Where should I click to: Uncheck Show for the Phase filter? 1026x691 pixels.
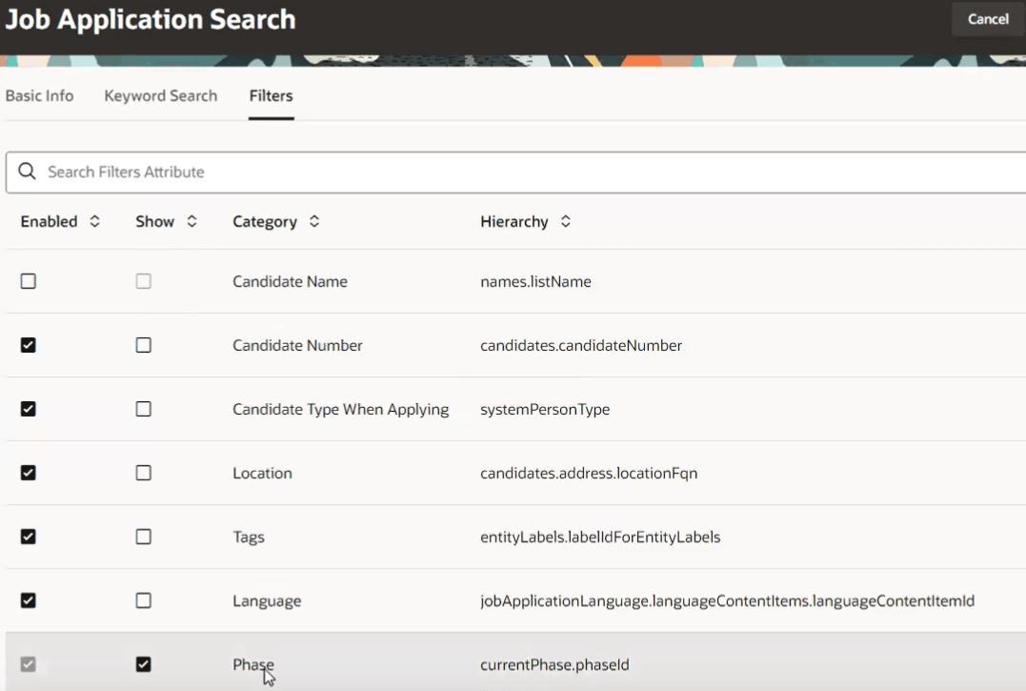(143, 665)
